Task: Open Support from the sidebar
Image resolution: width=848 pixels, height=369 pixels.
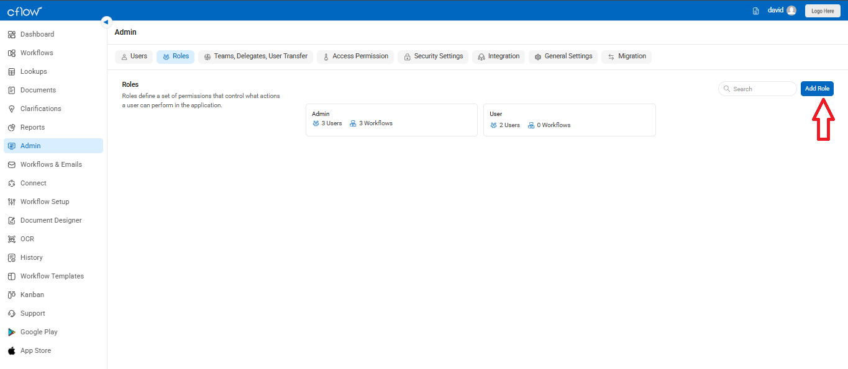Action: 53,313
